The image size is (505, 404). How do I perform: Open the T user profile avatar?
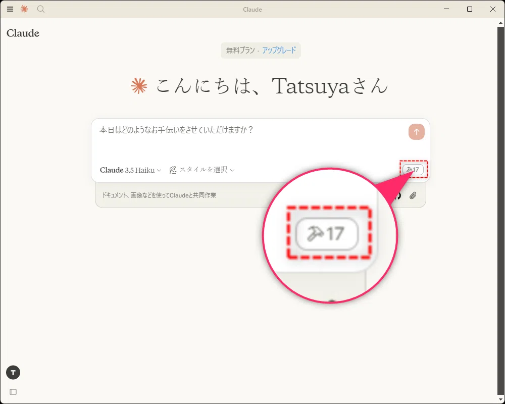[x=13, y=373]
